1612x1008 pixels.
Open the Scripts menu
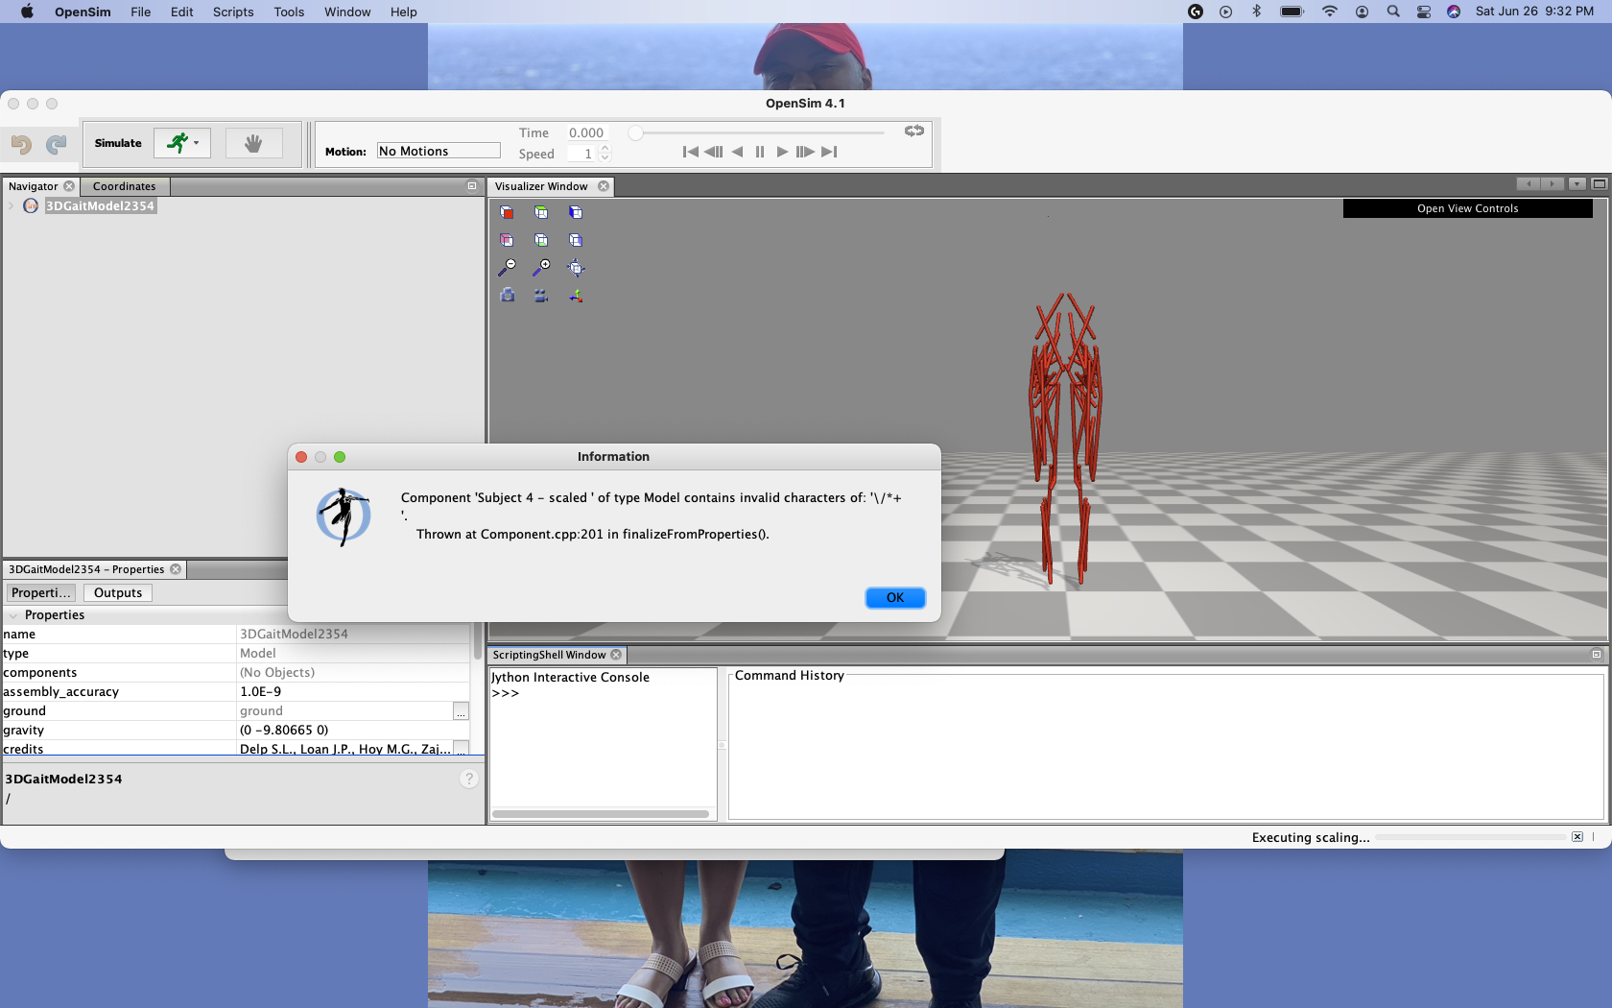point(233,12)
